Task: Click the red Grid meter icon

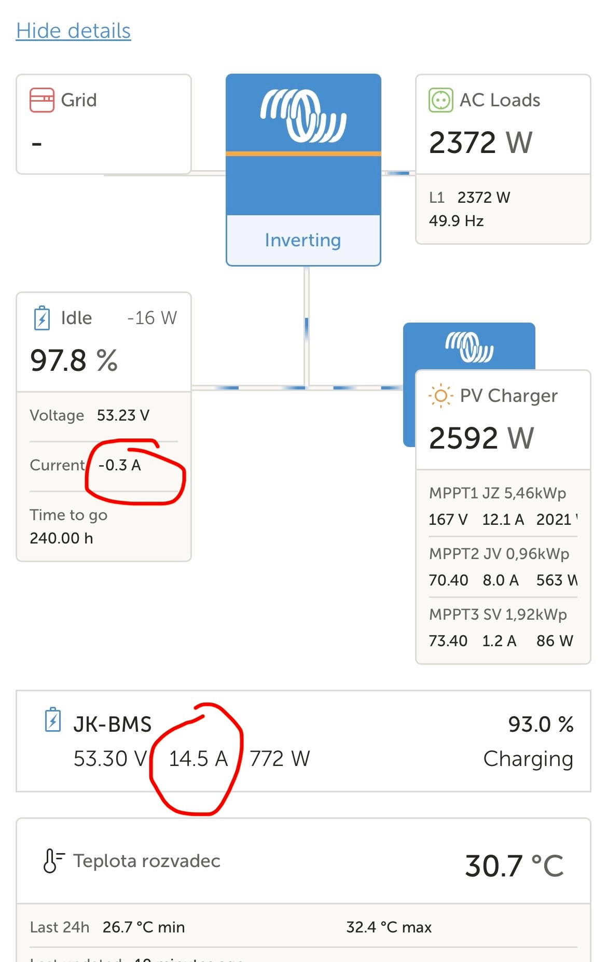Action: tap(42, 100)
